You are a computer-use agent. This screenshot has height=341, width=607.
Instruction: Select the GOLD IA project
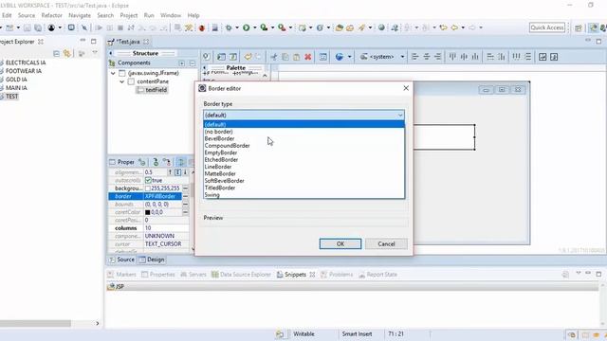(16, 80)
